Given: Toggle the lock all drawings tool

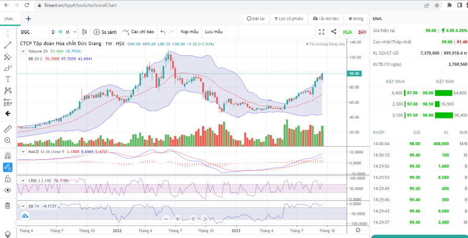Looking at the screenshot, I should (x=8, y=179).
